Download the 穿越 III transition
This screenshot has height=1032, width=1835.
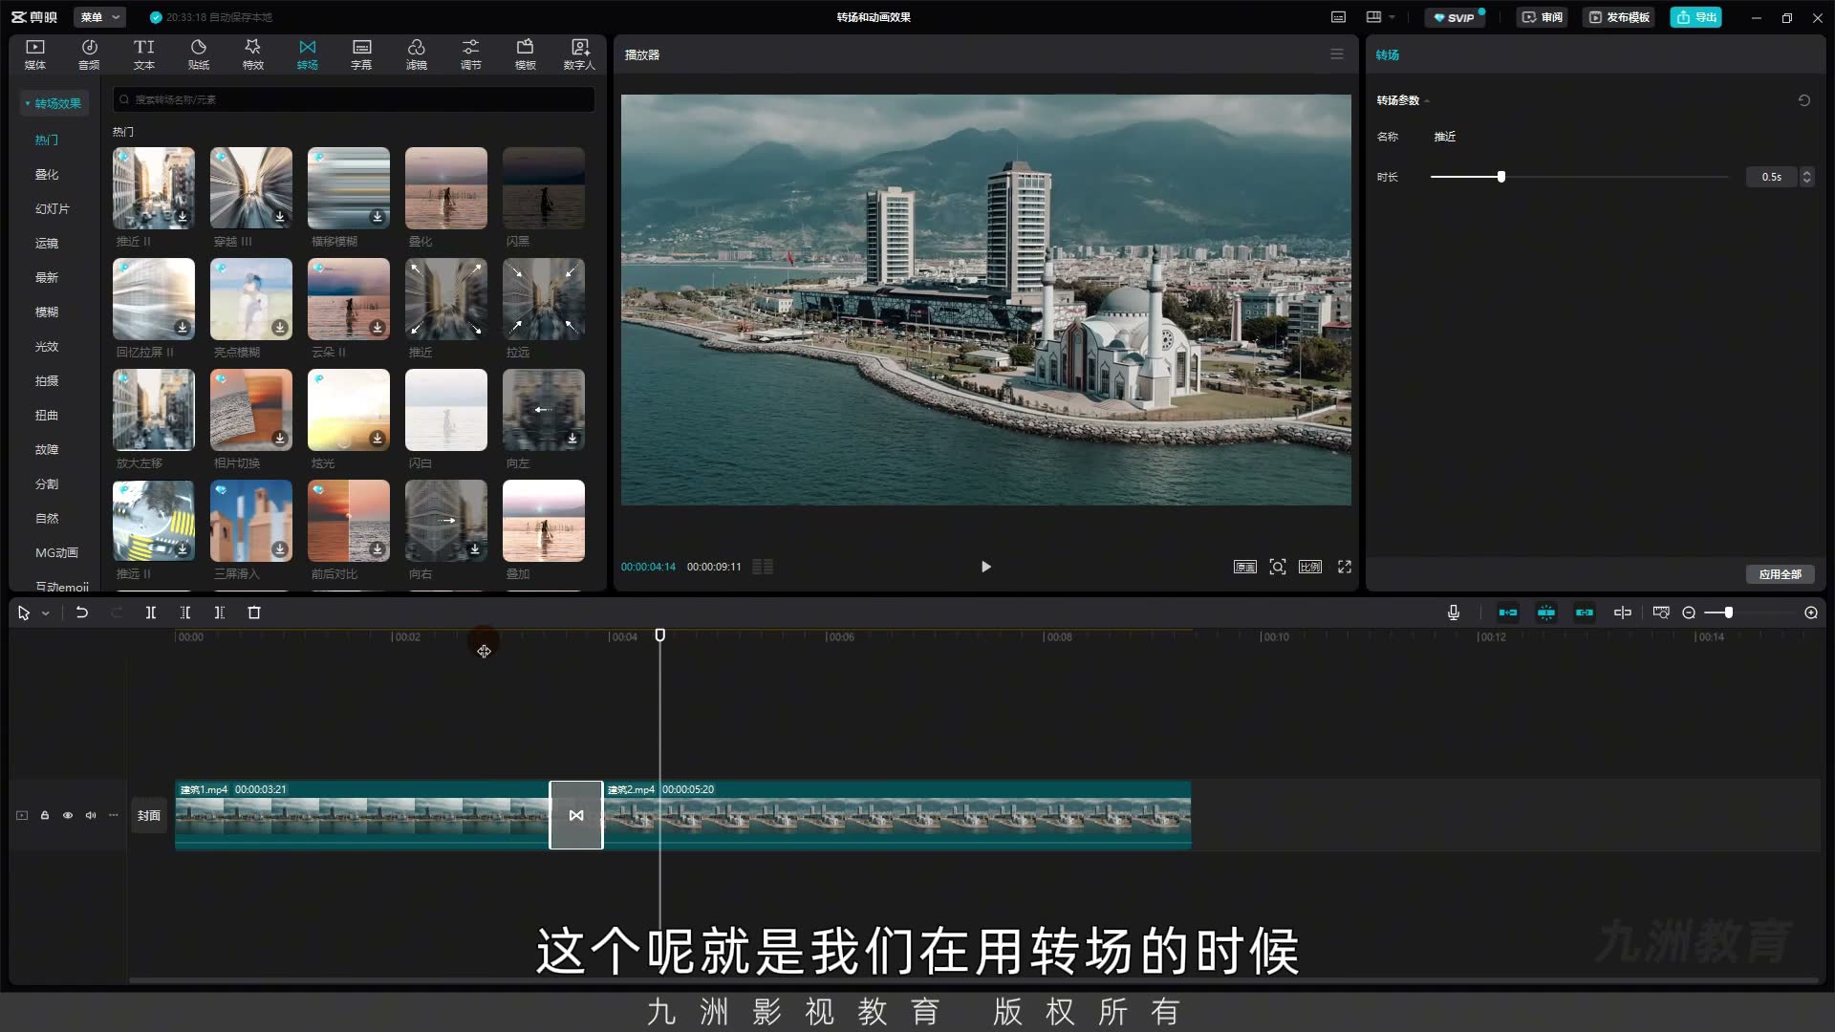(280, 217)
